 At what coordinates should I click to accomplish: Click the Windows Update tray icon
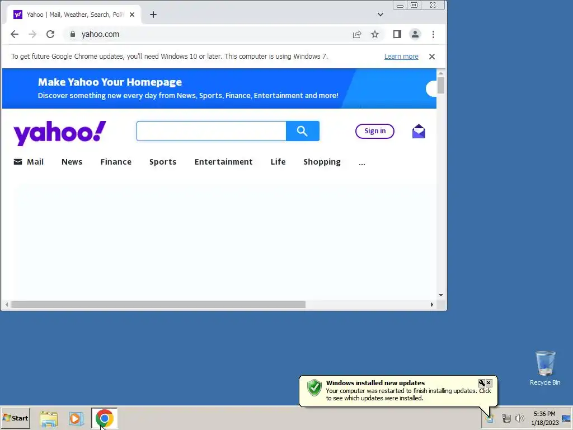tap(490, 418)
